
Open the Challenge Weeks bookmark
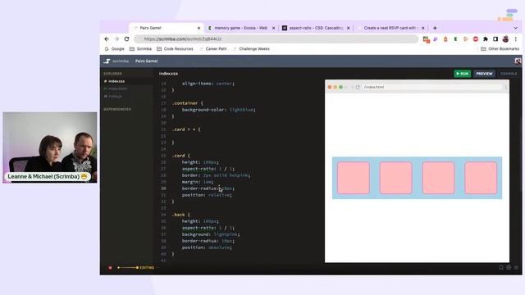251,49
